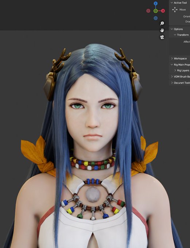Click the Move tool icon in Active Tool
Image resolution: width=190 pixels, height=248 pixels.
175,9
